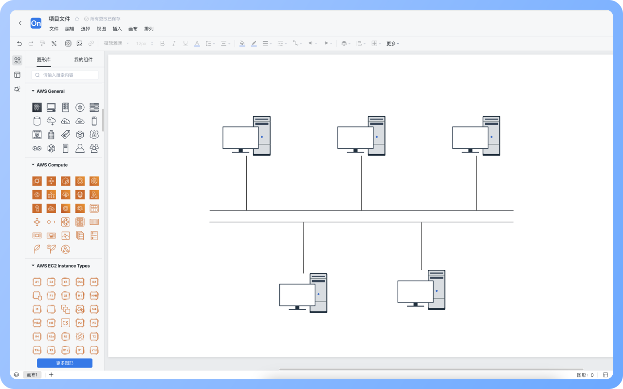Switch to the 我的组件 tab
This screenshot has width=623, height=389.
(83, 60)
